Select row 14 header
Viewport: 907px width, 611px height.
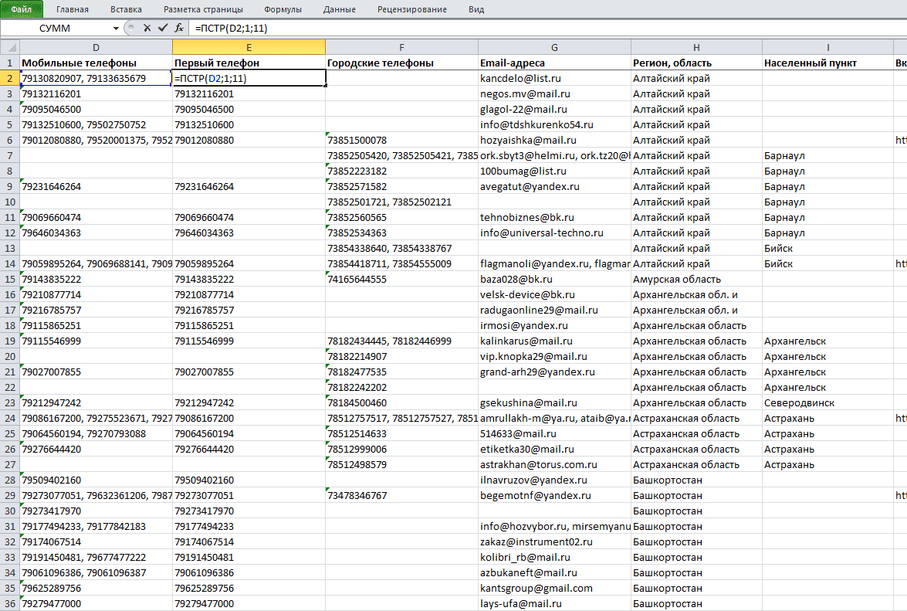(10, 264)
